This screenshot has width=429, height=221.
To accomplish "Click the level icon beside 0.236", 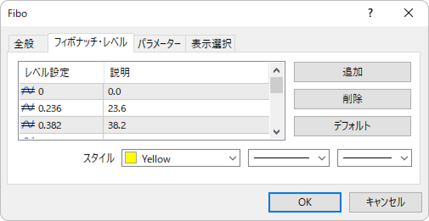I will coord(28,108).
